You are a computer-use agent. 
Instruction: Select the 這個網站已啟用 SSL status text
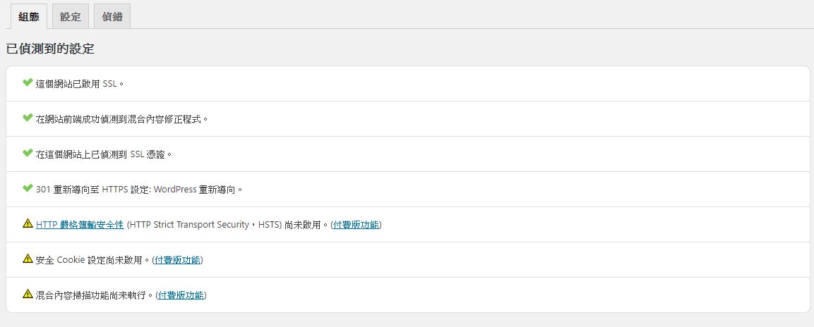pyautogui.click(x=79, y=84)
